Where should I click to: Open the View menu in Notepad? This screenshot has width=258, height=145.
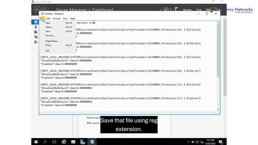[65, 19]
